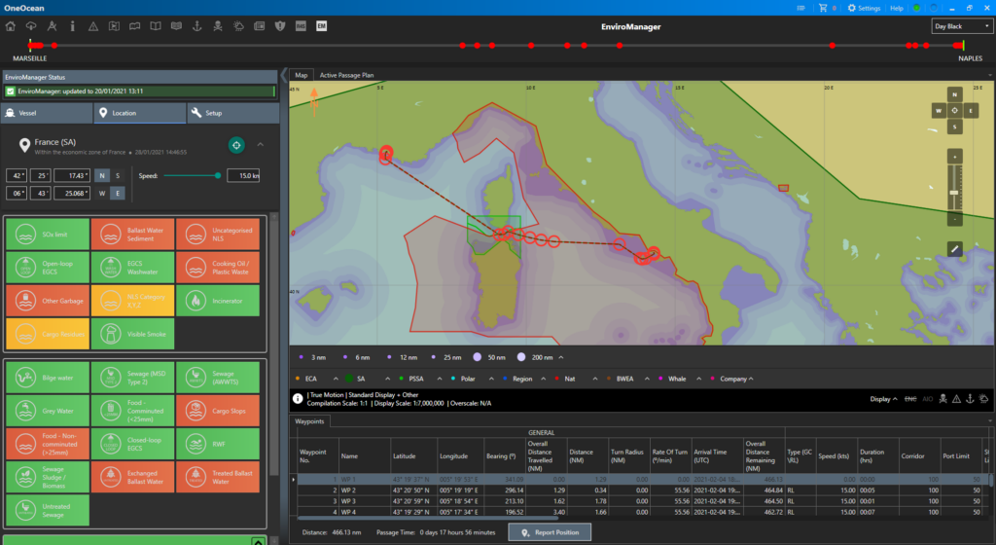Select W longitude hemisphere toggle

click(101, 193)
